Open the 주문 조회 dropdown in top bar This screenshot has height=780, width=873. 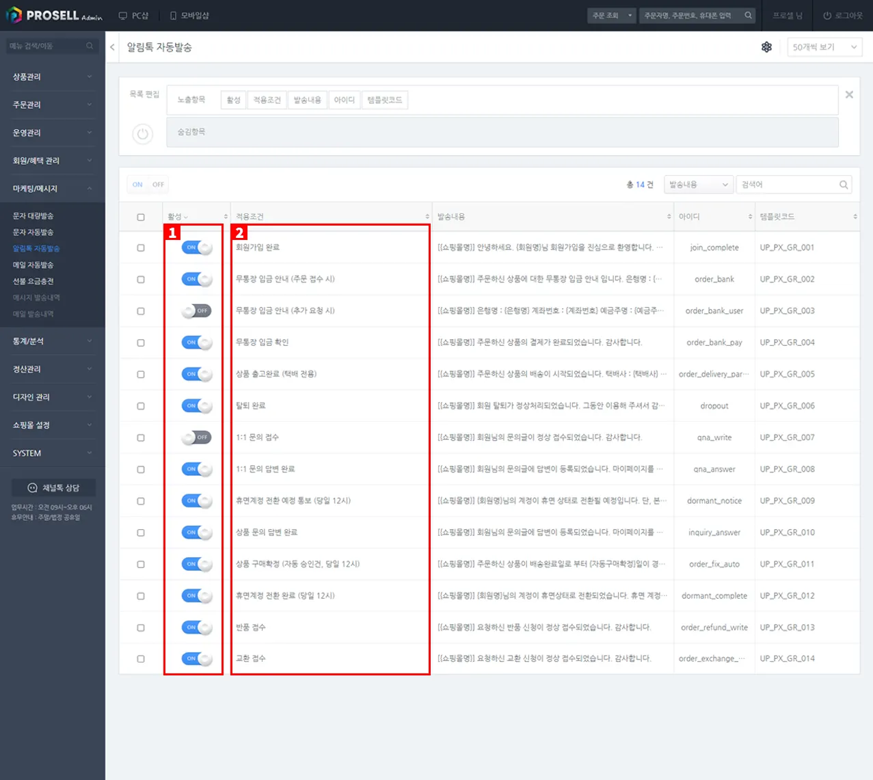click(612, 15)
